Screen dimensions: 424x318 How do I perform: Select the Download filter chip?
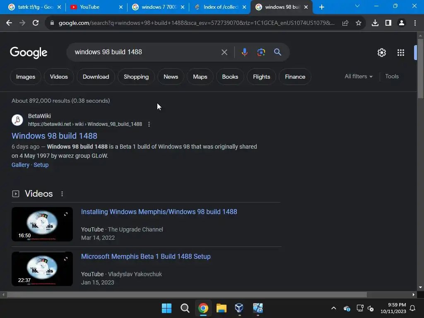[x=96, y=77]
